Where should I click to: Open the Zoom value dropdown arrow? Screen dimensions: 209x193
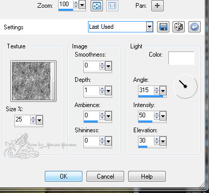point(82,5)
